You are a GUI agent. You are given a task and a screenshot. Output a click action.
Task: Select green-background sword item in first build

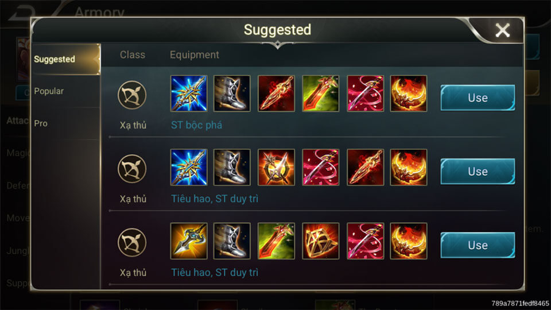(320, 94)
